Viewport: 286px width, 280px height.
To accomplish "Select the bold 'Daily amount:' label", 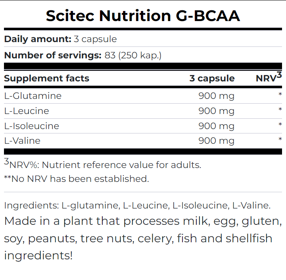I will coord(36,39).
